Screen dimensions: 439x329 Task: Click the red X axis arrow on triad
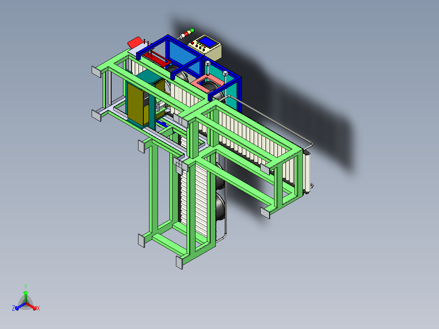33,307
